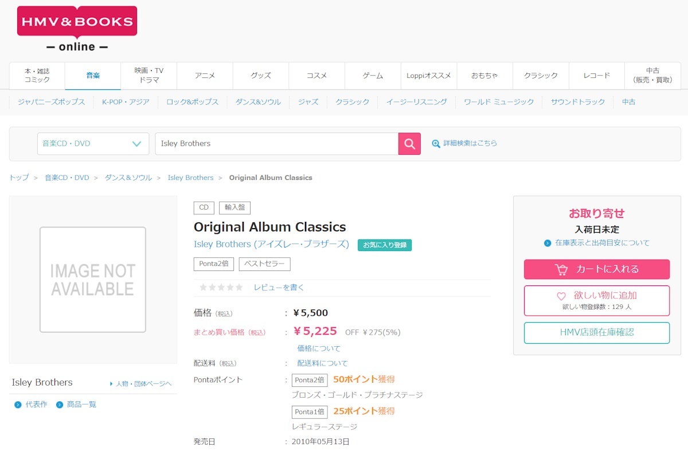The width and height of the screenshot is (688, 455).
Task: Open the ダンス&ソウル genre menu item
Action: (x=258, y=102)
